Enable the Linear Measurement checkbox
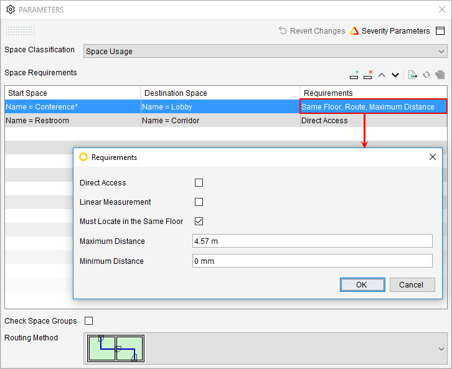Screen dimensions: 452x369 pos(199,202)
